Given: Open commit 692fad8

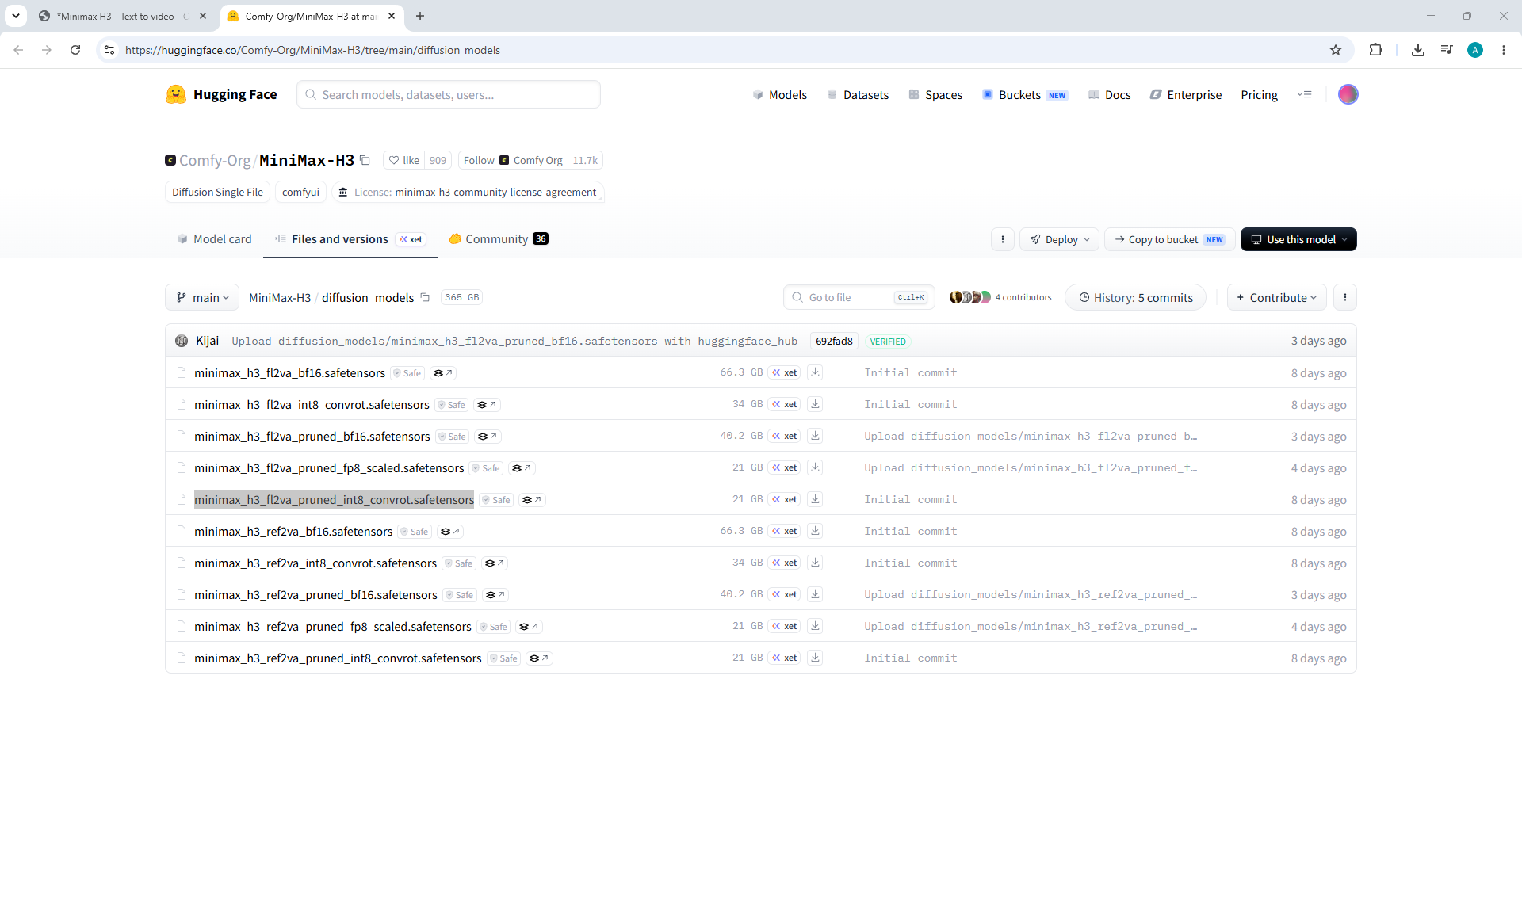Looking at the screenshot, I should click(834, 342).
